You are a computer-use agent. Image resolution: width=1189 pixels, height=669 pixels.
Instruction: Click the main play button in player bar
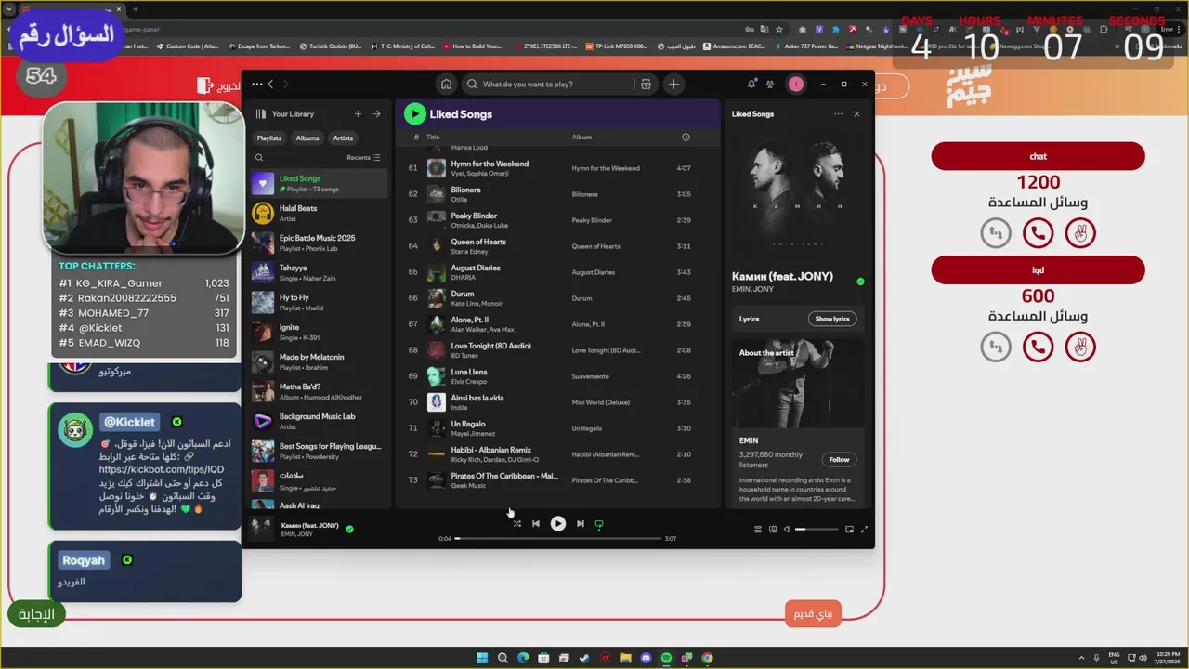(557, 524)
